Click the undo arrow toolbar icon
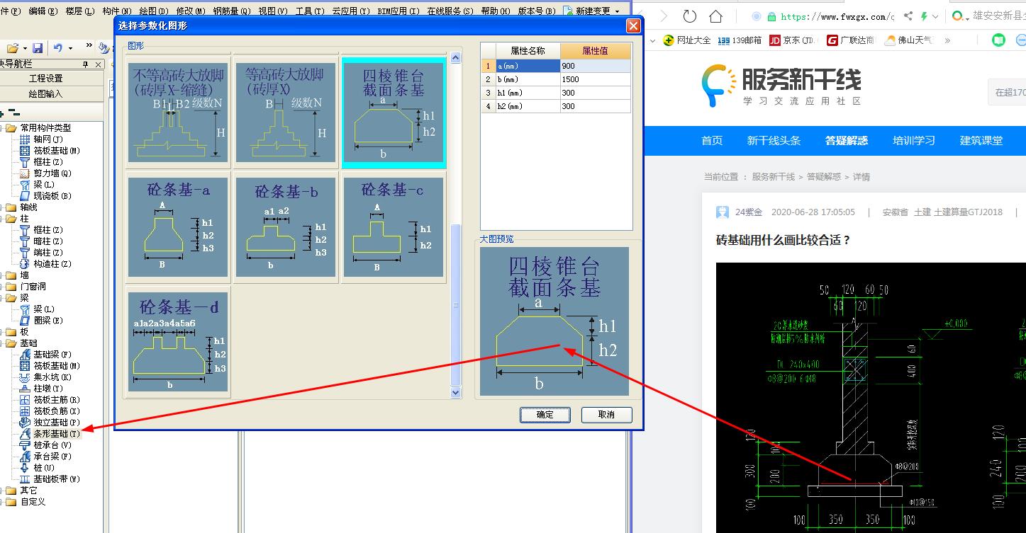Viewport: 1026px width, 533px height. (58, 48)
